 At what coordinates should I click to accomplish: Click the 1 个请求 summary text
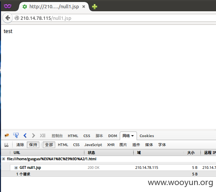click(x=23, y=174)
